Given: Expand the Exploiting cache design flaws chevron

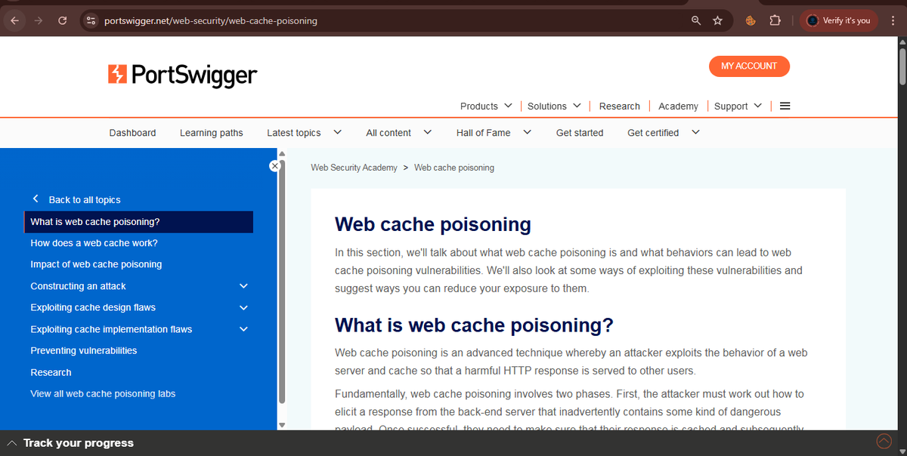Looking at the screenshot, I should (x=243, y=307).
